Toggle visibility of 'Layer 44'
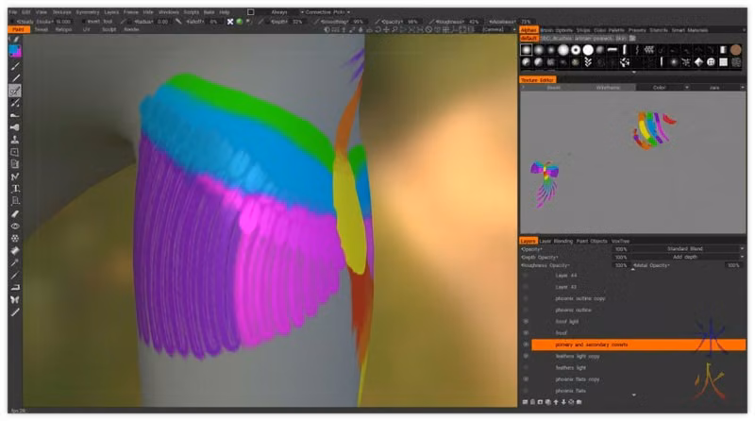This screenshot has height=421, width=755. 526,276
